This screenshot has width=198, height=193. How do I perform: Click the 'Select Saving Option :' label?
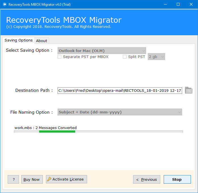[29, 50]
